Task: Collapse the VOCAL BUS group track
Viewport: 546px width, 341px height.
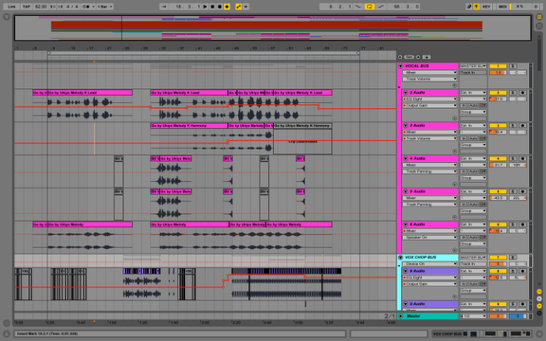Action: click(401, 66)
